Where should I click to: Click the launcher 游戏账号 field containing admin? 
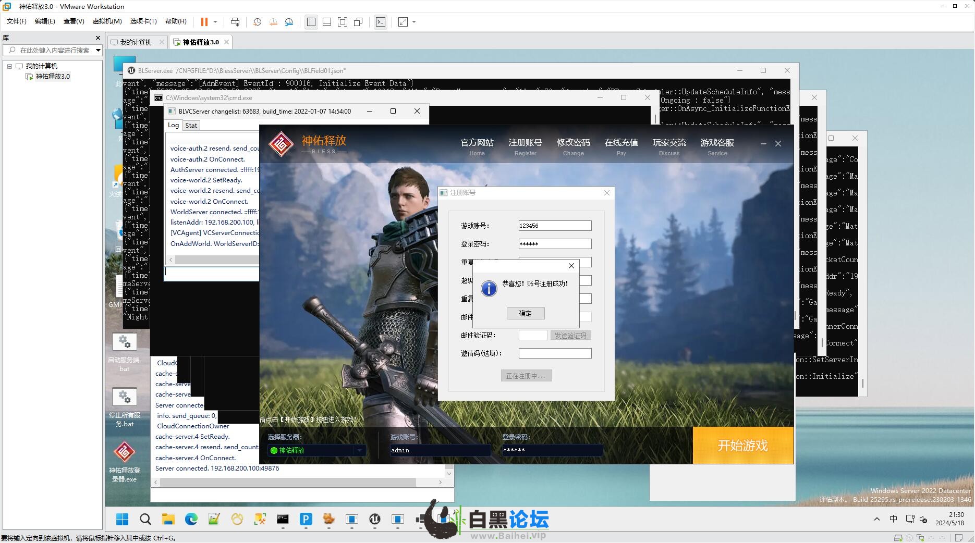pyautogui.click(x=440, y=450)
